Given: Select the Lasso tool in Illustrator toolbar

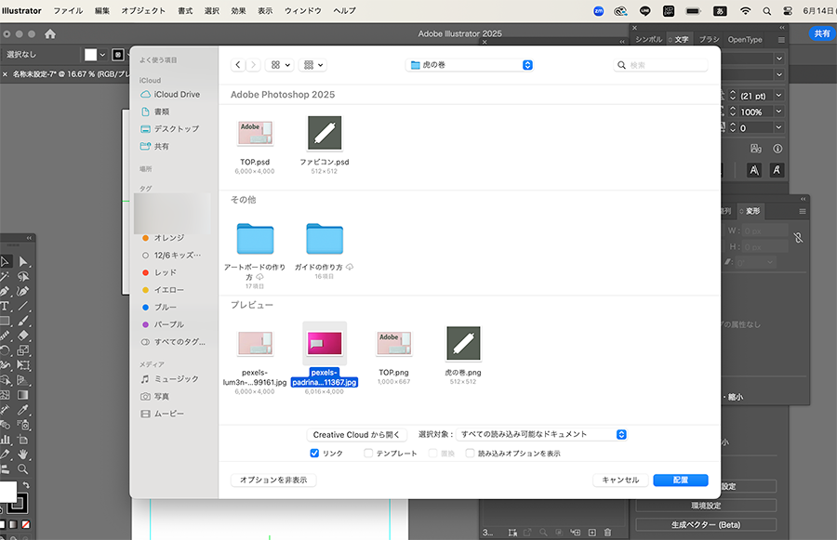Looking at the screenshot, I should [23, 276].
